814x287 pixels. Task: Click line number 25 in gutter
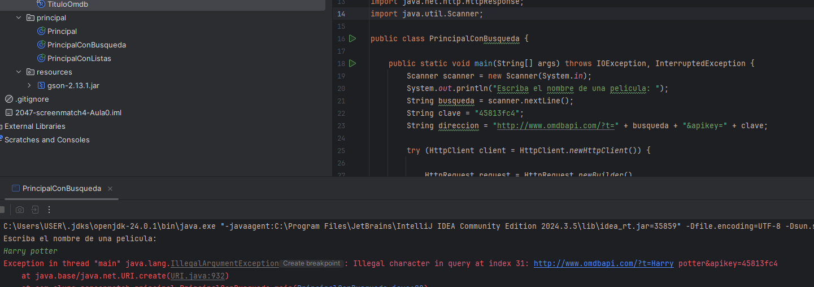tap(341, 151)
